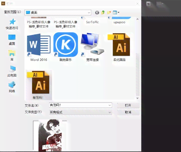181x152 pixels.
Task: Select 快速访问 in the sidebar
Action: [12, 24]
